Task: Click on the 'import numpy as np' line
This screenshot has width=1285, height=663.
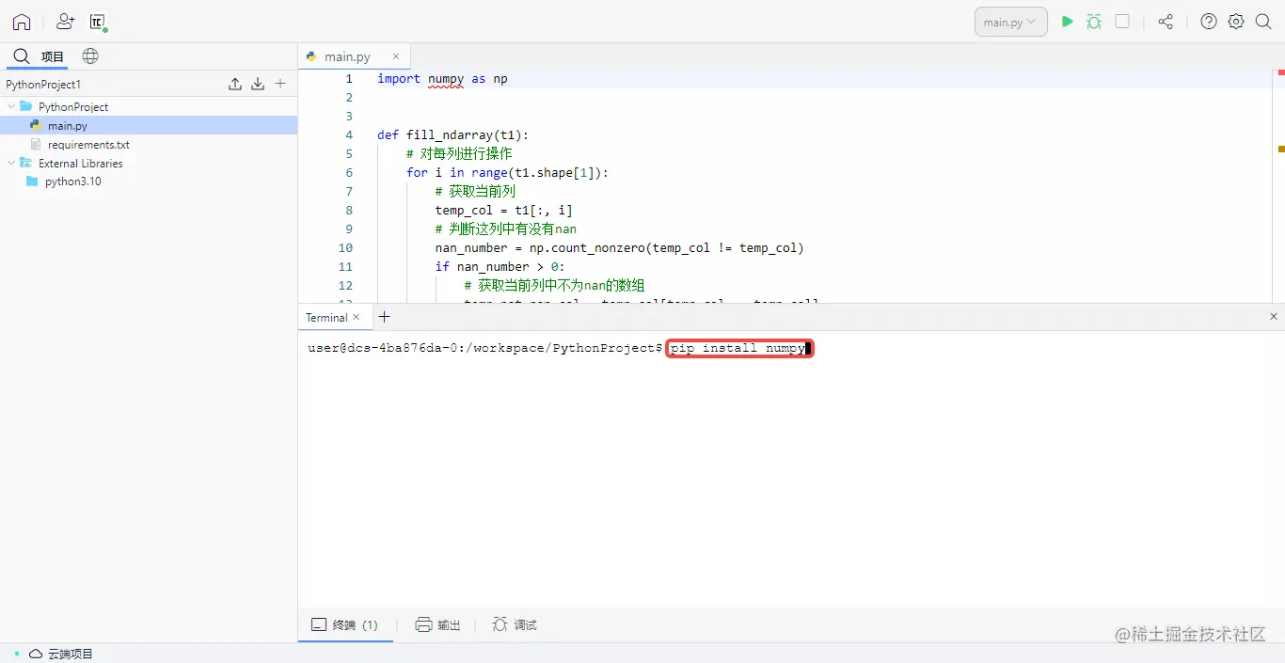Action: click(x=442, y=78)
